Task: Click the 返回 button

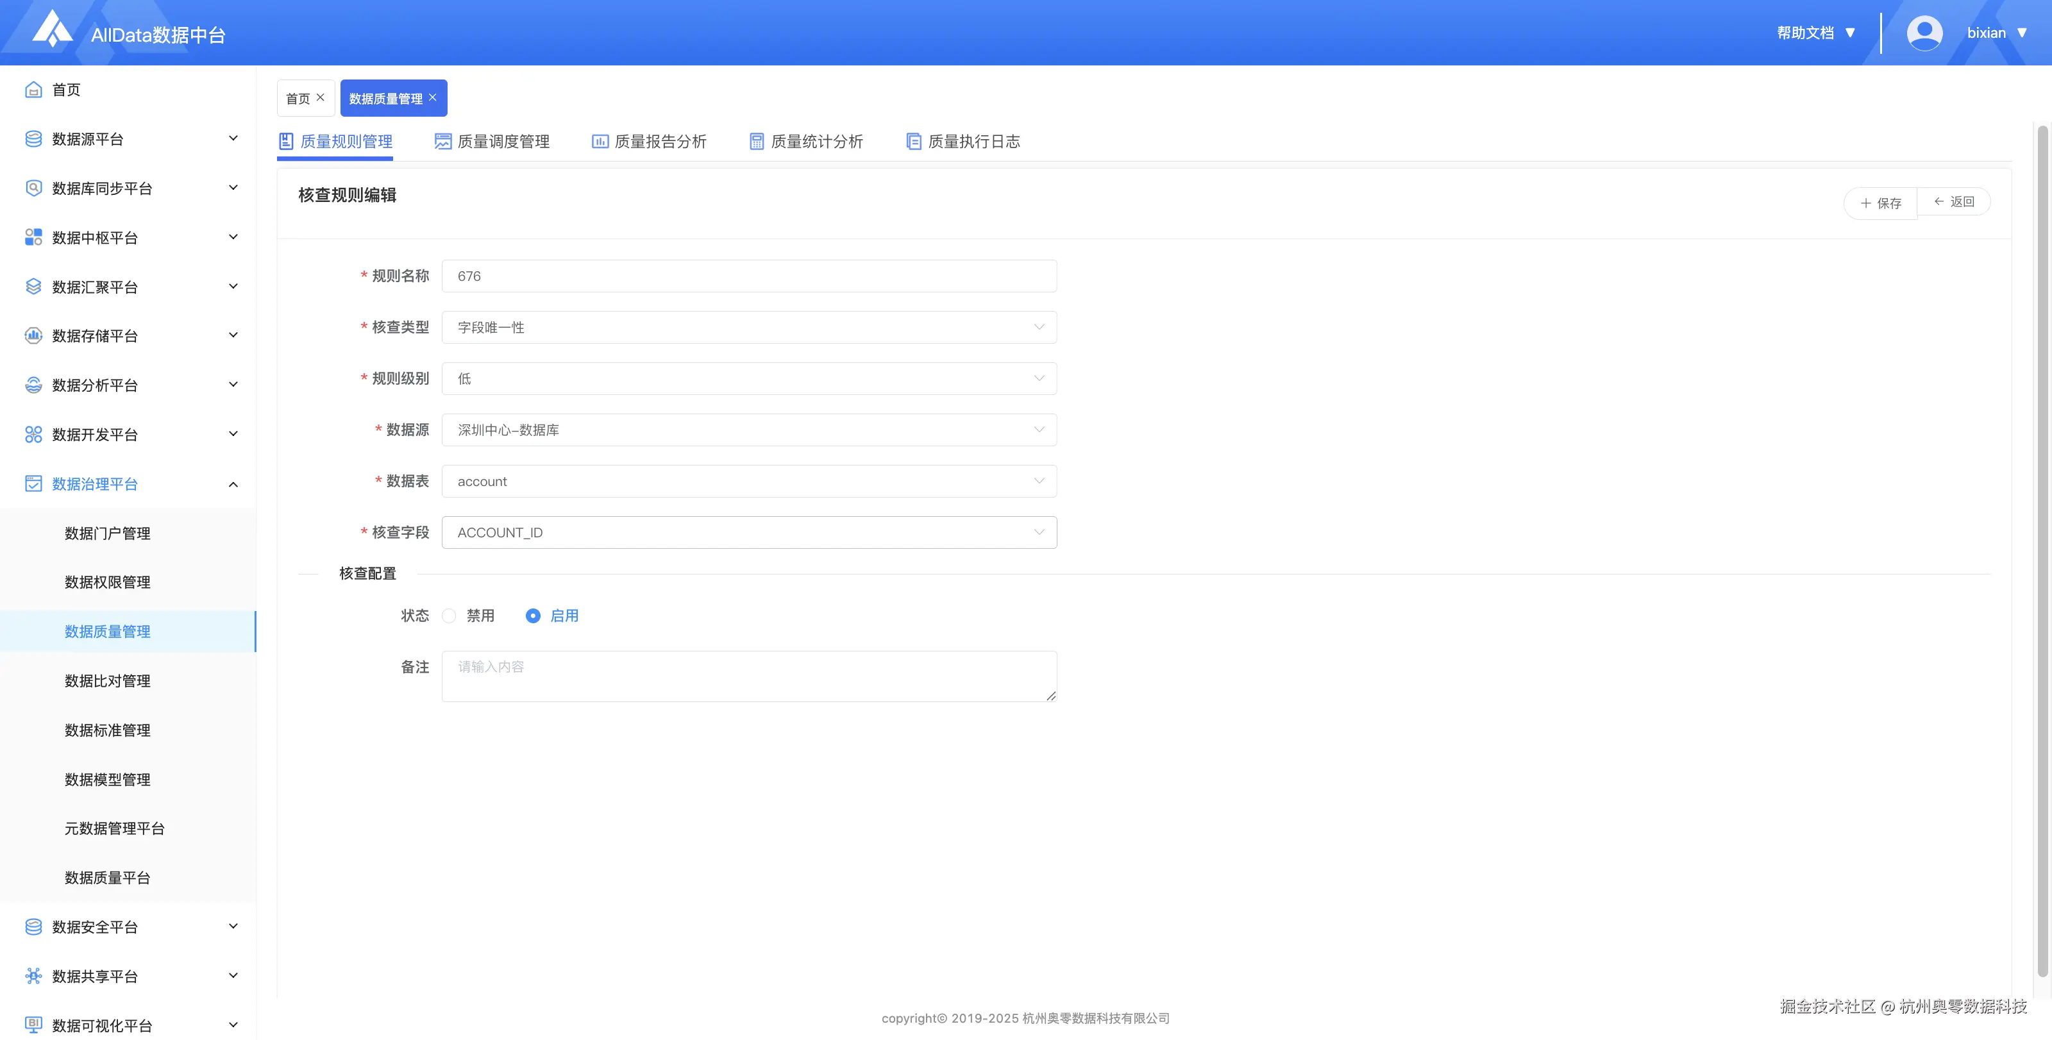Action: tap(1954, 201)
